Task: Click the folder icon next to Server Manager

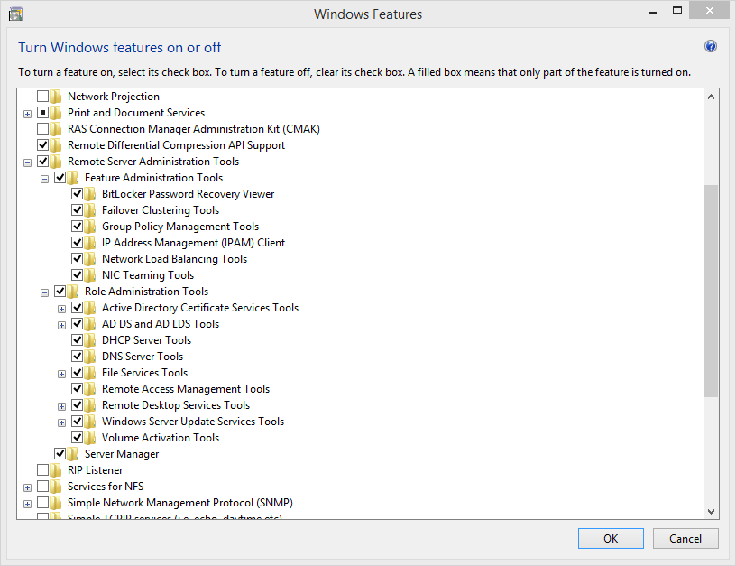Action: click(x=74, y=454)
